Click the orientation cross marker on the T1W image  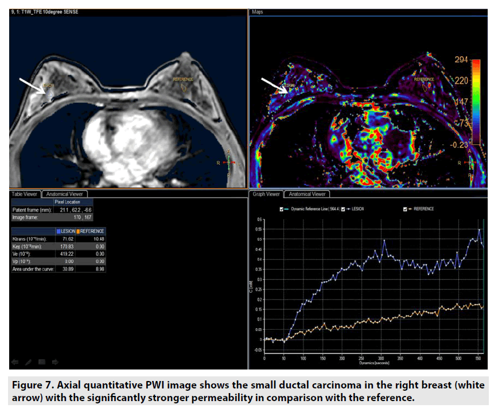[x=229, y=162]
